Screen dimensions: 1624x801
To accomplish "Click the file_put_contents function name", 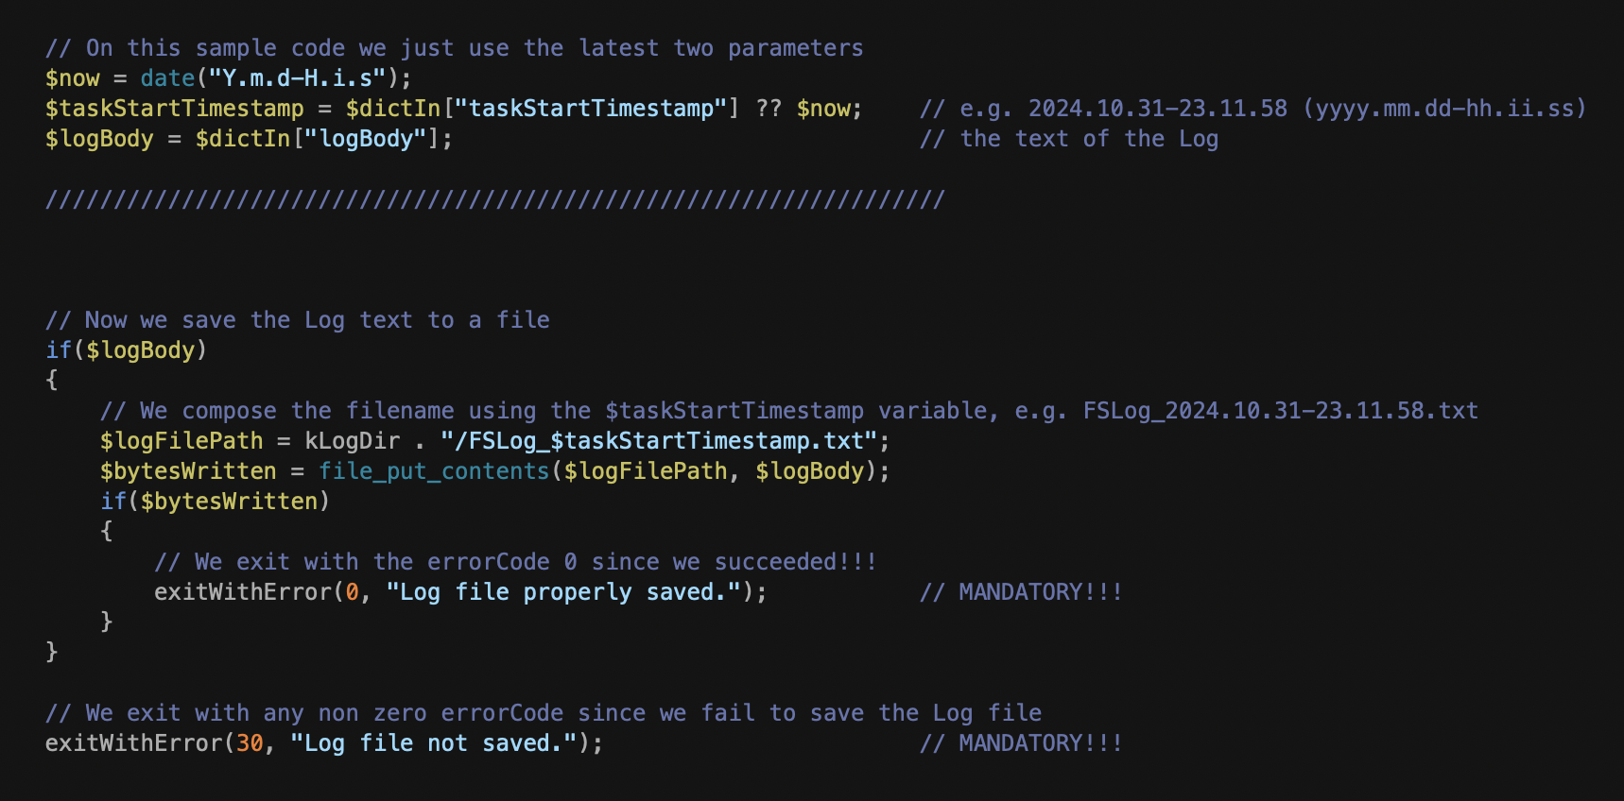I will coord(434,471).
